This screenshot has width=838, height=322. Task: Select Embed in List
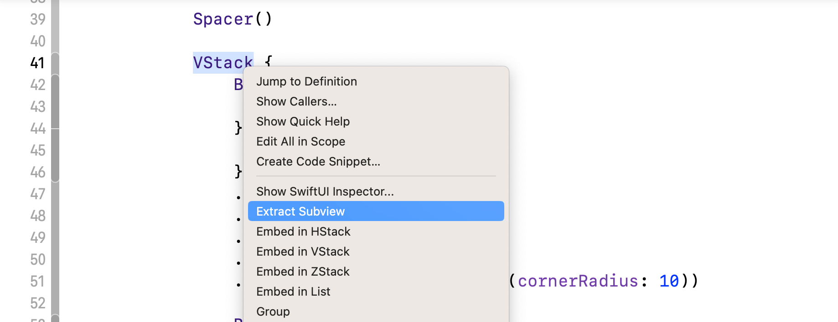click(293, 292)
